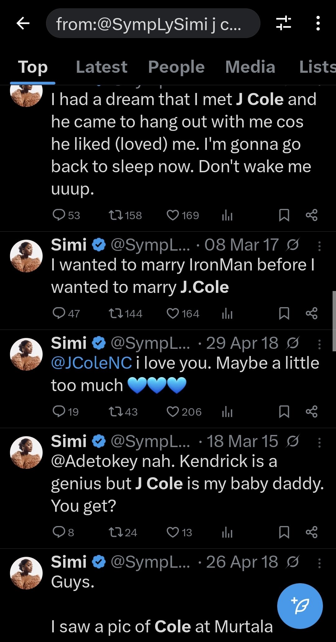
Task: Open search filter settings icon
Action: point(283,23)
